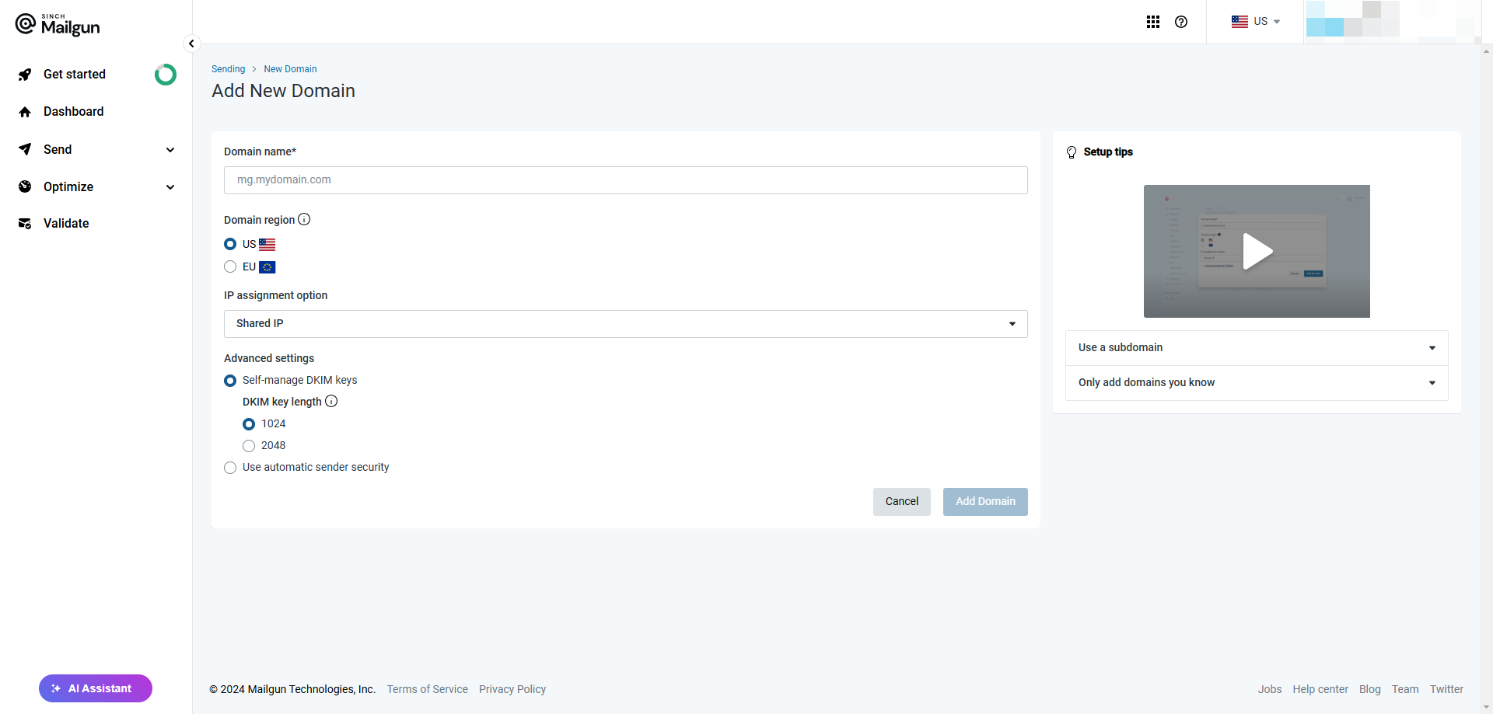Image resolution: width=1493 pixels, height=714 pixels.
Task: Open the AI Assistant button
Action: [x=96, y=688]
